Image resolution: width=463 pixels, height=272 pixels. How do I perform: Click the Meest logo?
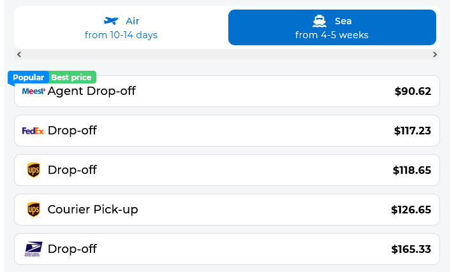(34, 91)
